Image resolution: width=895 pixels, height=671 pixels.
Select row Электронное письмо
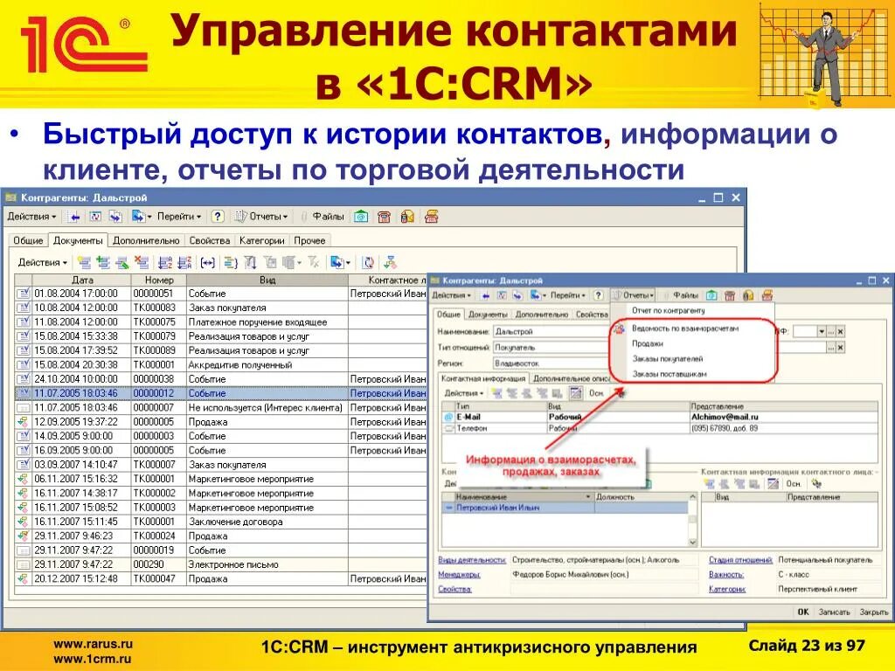click(x=220, y=564)
